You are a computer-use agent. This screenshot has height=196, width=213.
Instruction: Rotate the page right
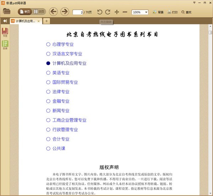(x=108, y=12)
